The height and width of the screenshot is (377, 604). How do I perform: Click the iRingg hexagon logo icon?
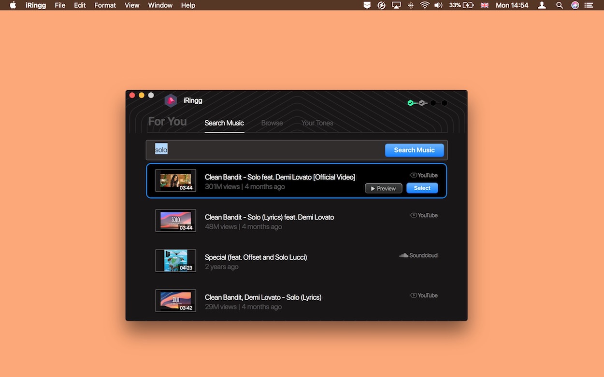coord(171,100)
